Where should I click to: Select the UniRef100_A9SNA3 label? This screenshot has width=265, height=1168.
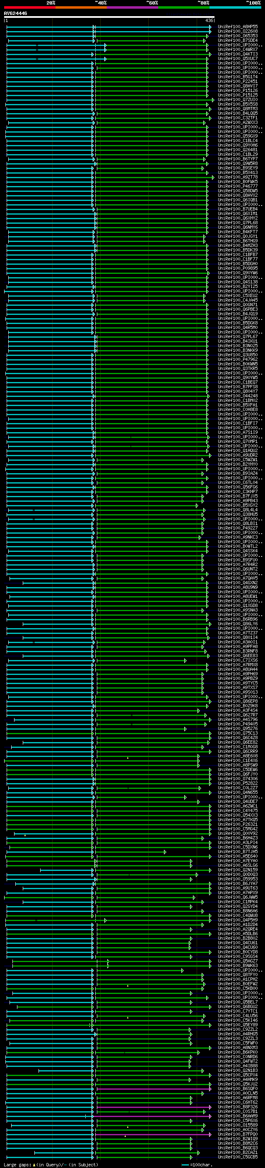coord(238,610)
